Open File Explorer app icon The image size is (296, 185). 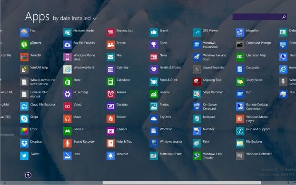(240, 144)
